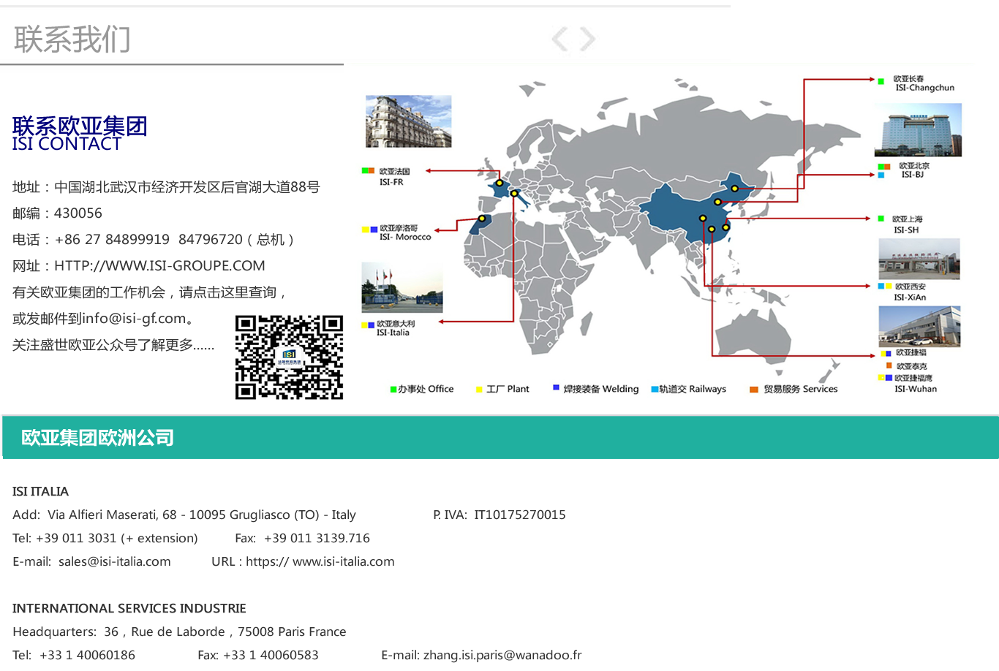Screen dimensions: 999x671
Task: Click the previous slide left arrow
Action: (x=560, y=39)
